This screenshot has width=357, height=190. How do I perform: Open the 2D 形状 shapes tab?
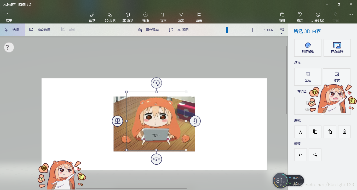pyautogui.click(x=110, y=17)
